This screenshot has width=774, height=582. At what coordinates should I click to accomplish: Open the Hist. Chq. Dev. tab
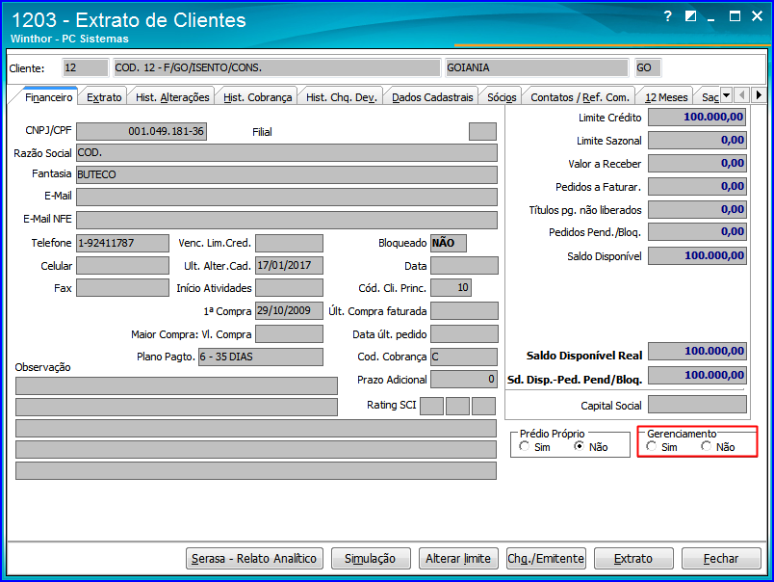click(x=341, y=97)
